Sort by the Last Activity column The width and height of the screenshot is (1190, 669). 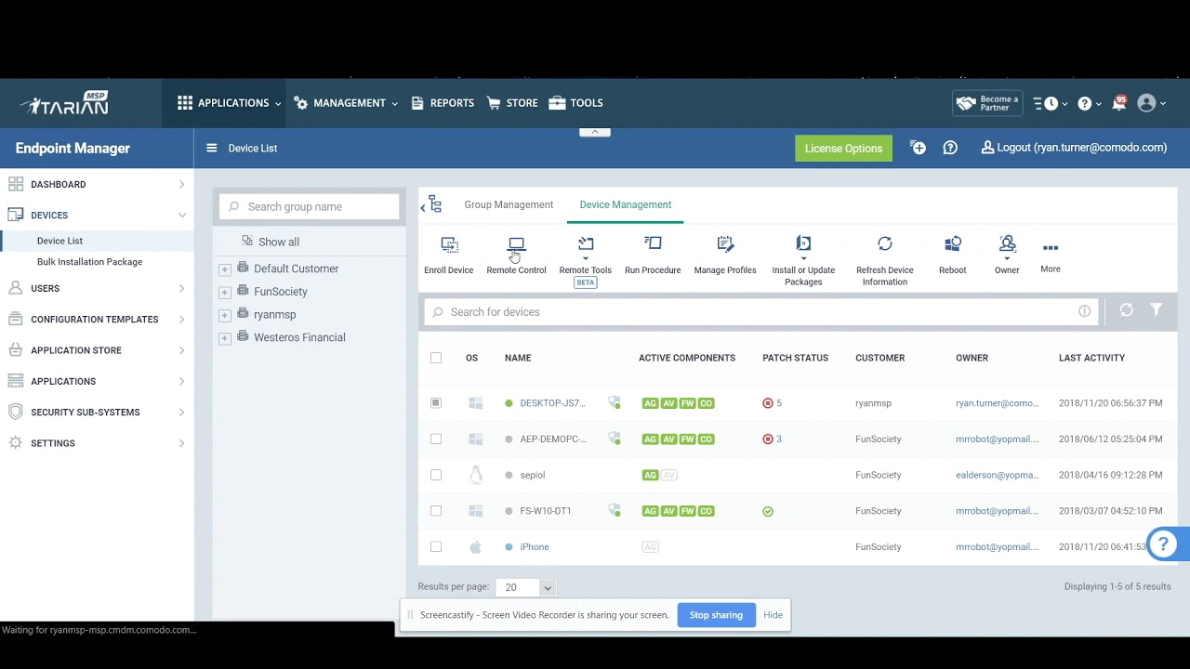click(1091, 358)
